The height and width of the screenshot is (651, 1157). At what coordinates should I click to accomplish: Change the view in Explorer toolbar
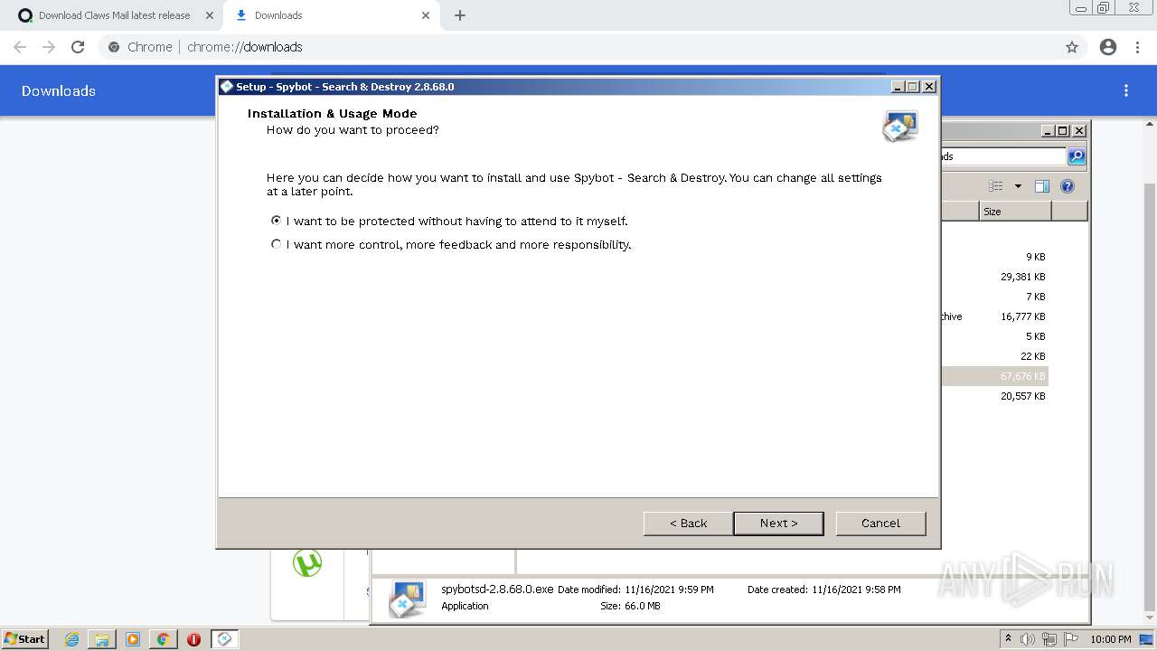pyautogui.click(x=996, y=186)
